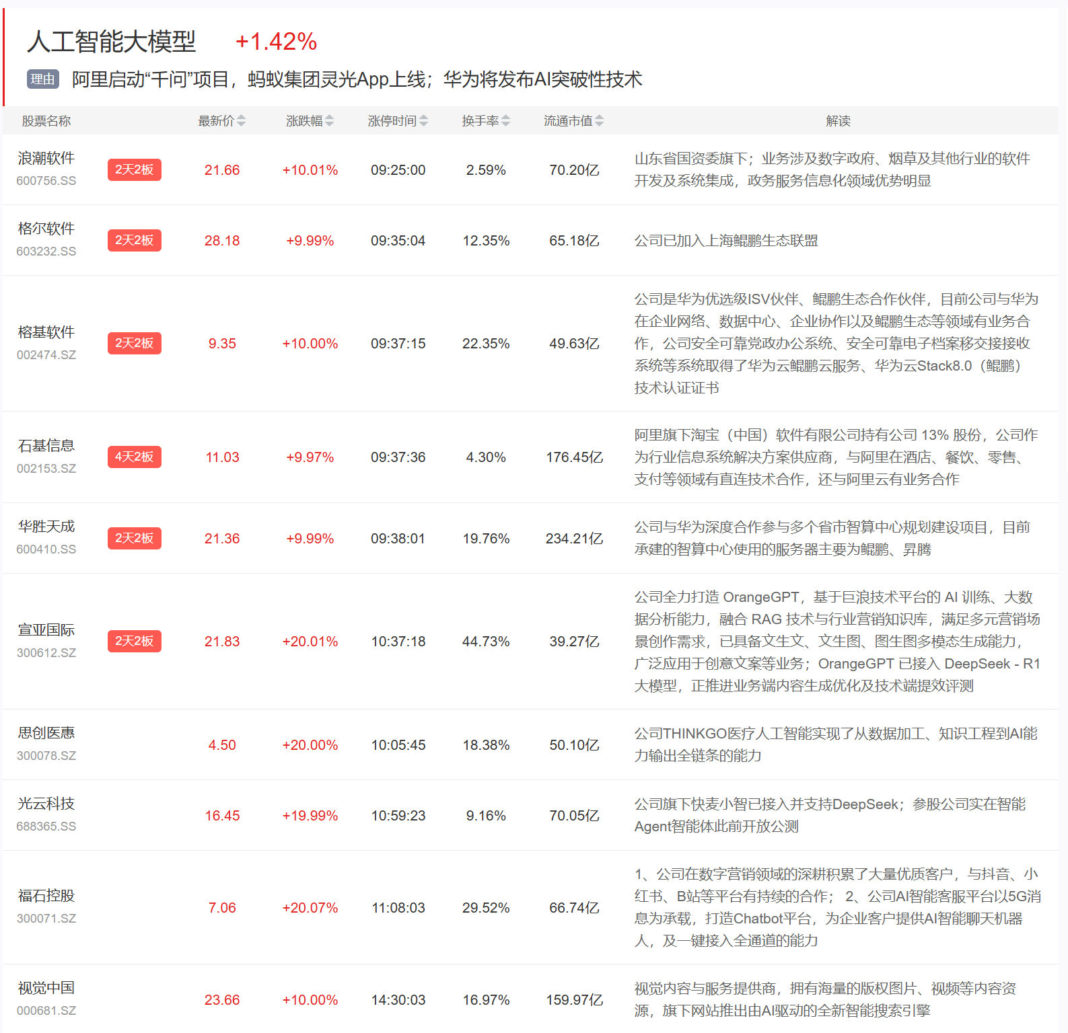Click 2天2板 badge for 宣亚国际
The width and height of the screenshot is (1068, 1033).
[134, 642]
